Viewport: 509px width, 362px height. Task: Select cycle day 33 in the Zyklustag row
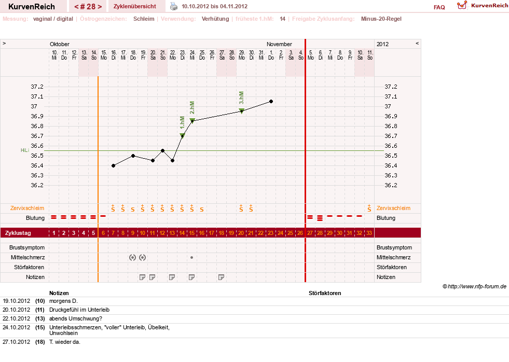(369, 233)
